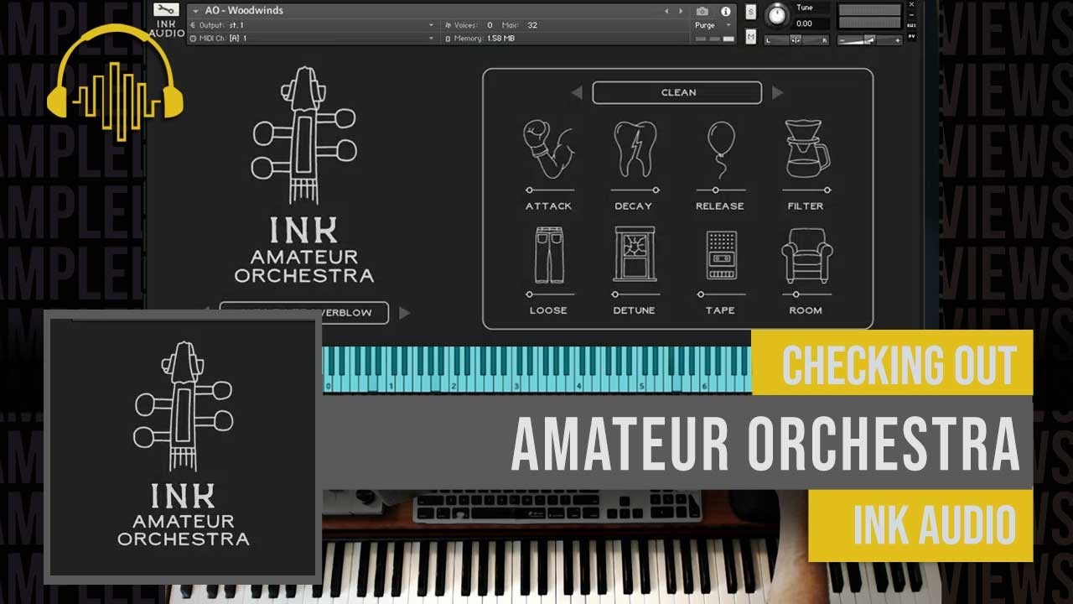This screenshot has width=1073, height=604.
Task: Click the DETUNE label
Action: coord(635,310)
